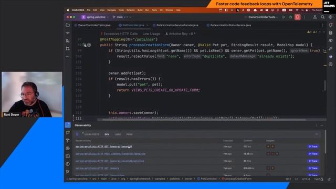Click the editor horizontal scrollbar
336x189 pixels.
coord(204,120)
